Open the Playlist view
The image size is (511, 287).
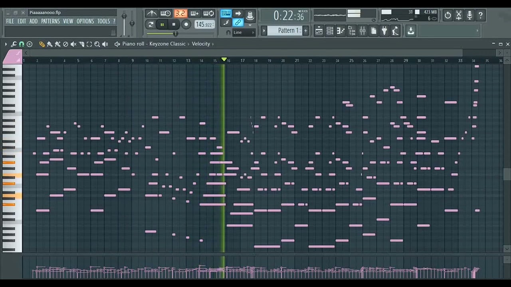coord(319,31)
